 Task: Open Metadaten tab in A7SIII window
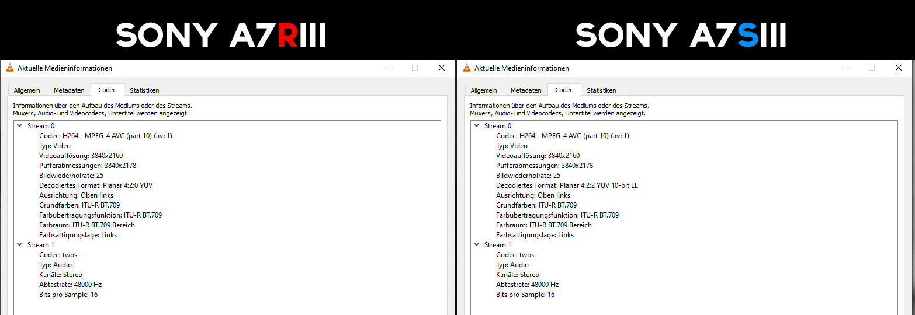(x=526, y=90)
